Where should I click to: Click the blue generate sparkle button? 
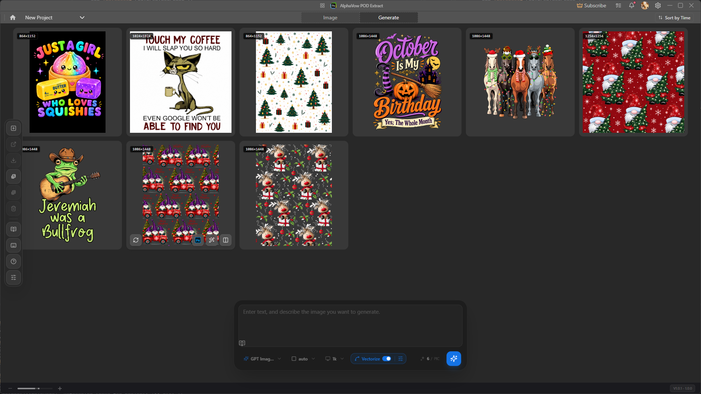point(454,359)
